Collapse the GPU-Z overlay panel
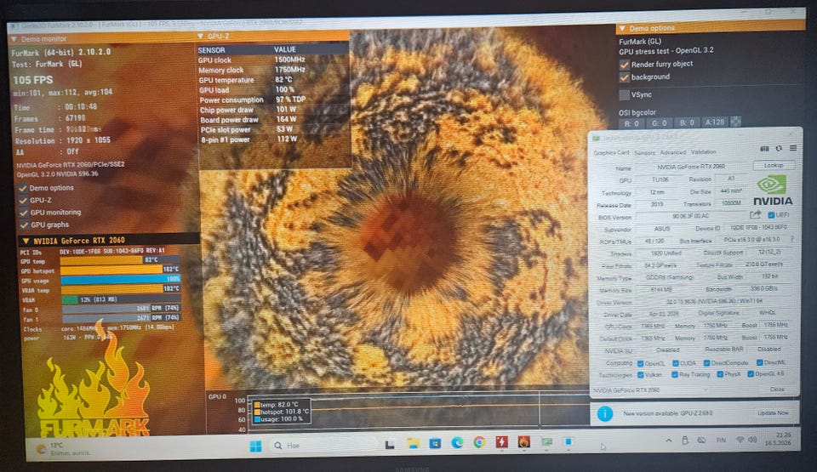The height and width of the screenshot is (472, 817). point(201,36)
